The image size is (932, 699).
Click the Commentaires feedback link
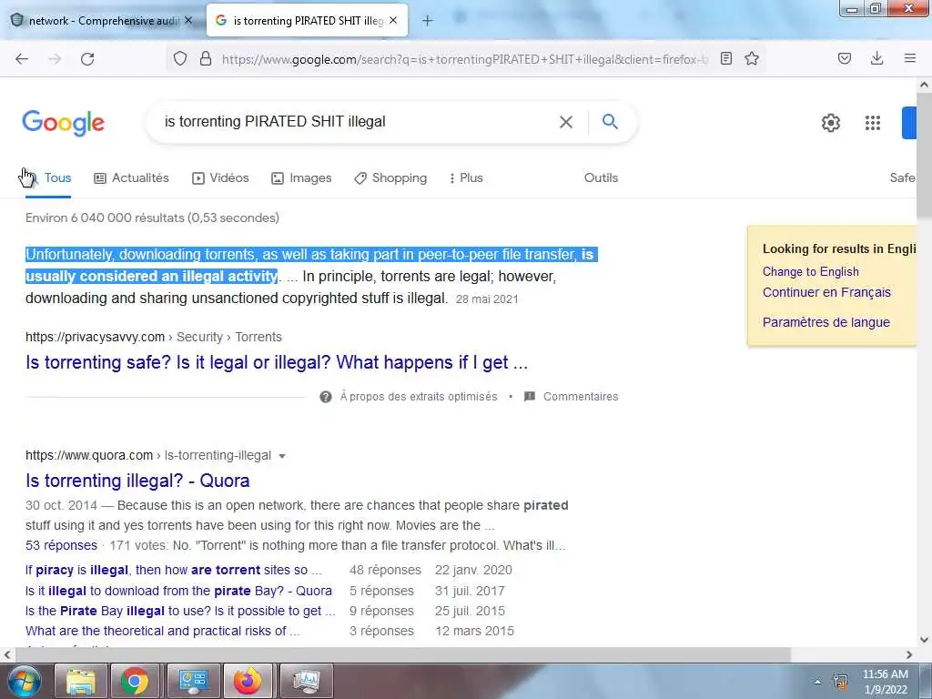click(581, 397)
